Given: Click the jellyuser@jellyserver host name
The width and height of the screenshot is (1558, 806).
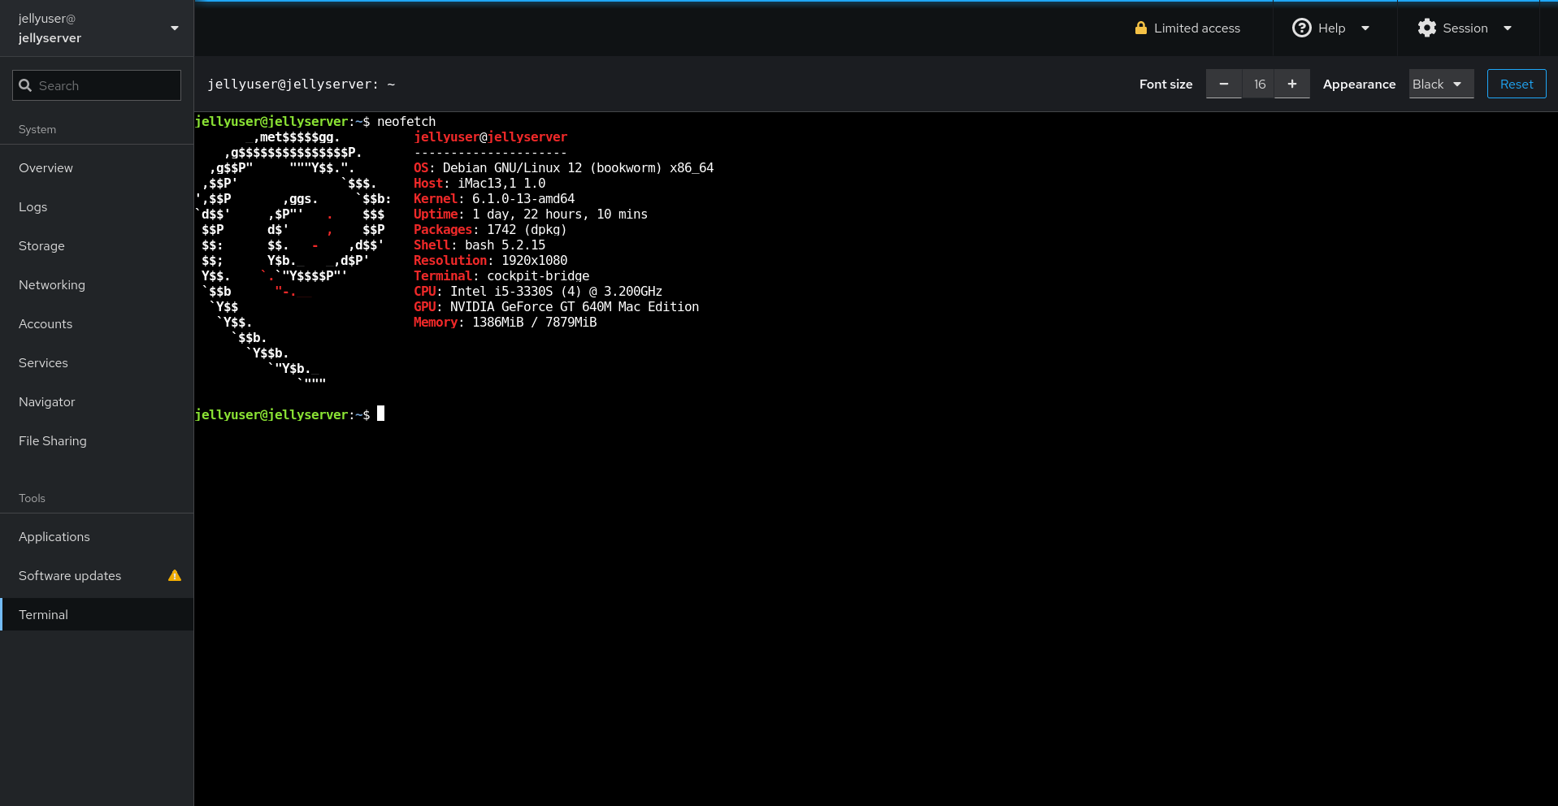Looking at the screenshot, I should pos(50,28).
